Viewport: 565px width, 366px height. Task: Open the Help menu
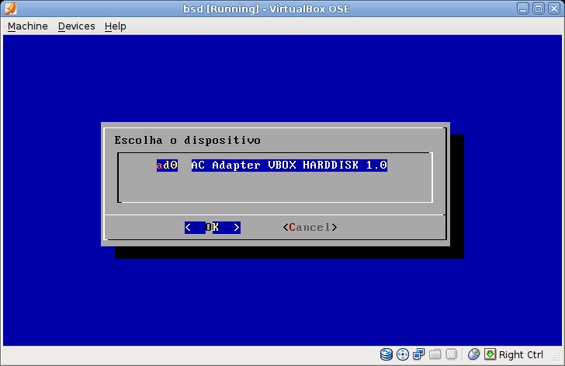coord(116,26)
